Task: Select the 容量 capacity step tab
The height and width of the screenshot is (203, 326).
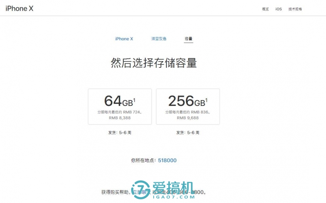Action: (x=188, y=39)
